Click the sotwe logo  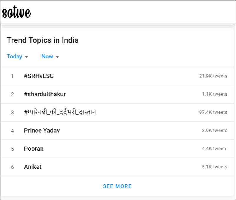tap(17, 12)
